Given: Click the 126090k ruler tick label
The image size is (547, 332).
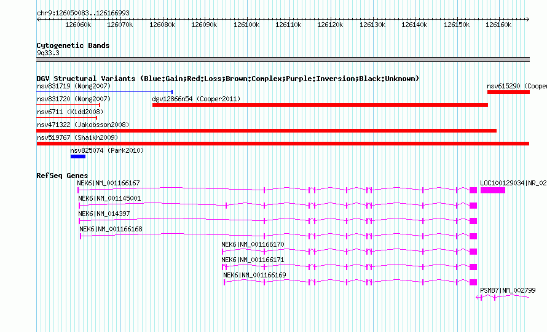Looking at the screenshot, I should (x=204, y=25).
